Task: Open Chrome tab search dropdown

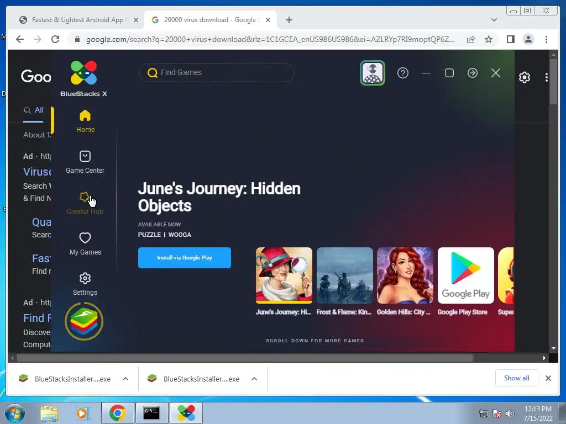Action: (x=494, y=20)
